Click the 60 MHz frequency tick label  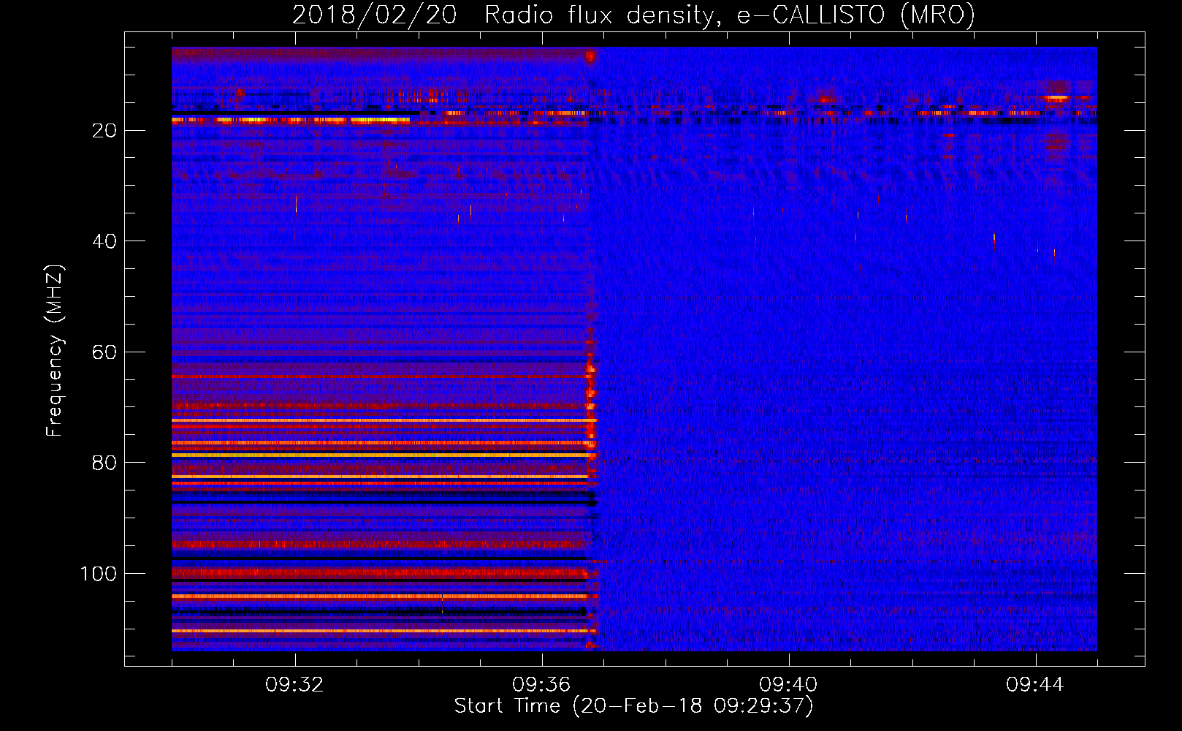[x=105, y=352]
